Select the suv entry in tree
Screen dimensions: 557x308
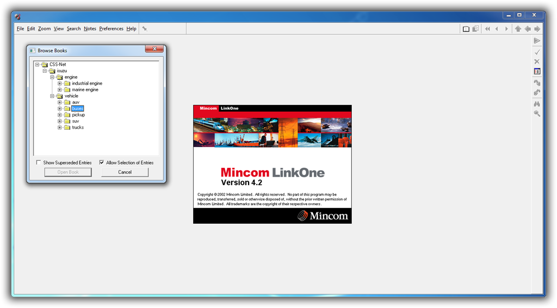click(x=75, y=121)
